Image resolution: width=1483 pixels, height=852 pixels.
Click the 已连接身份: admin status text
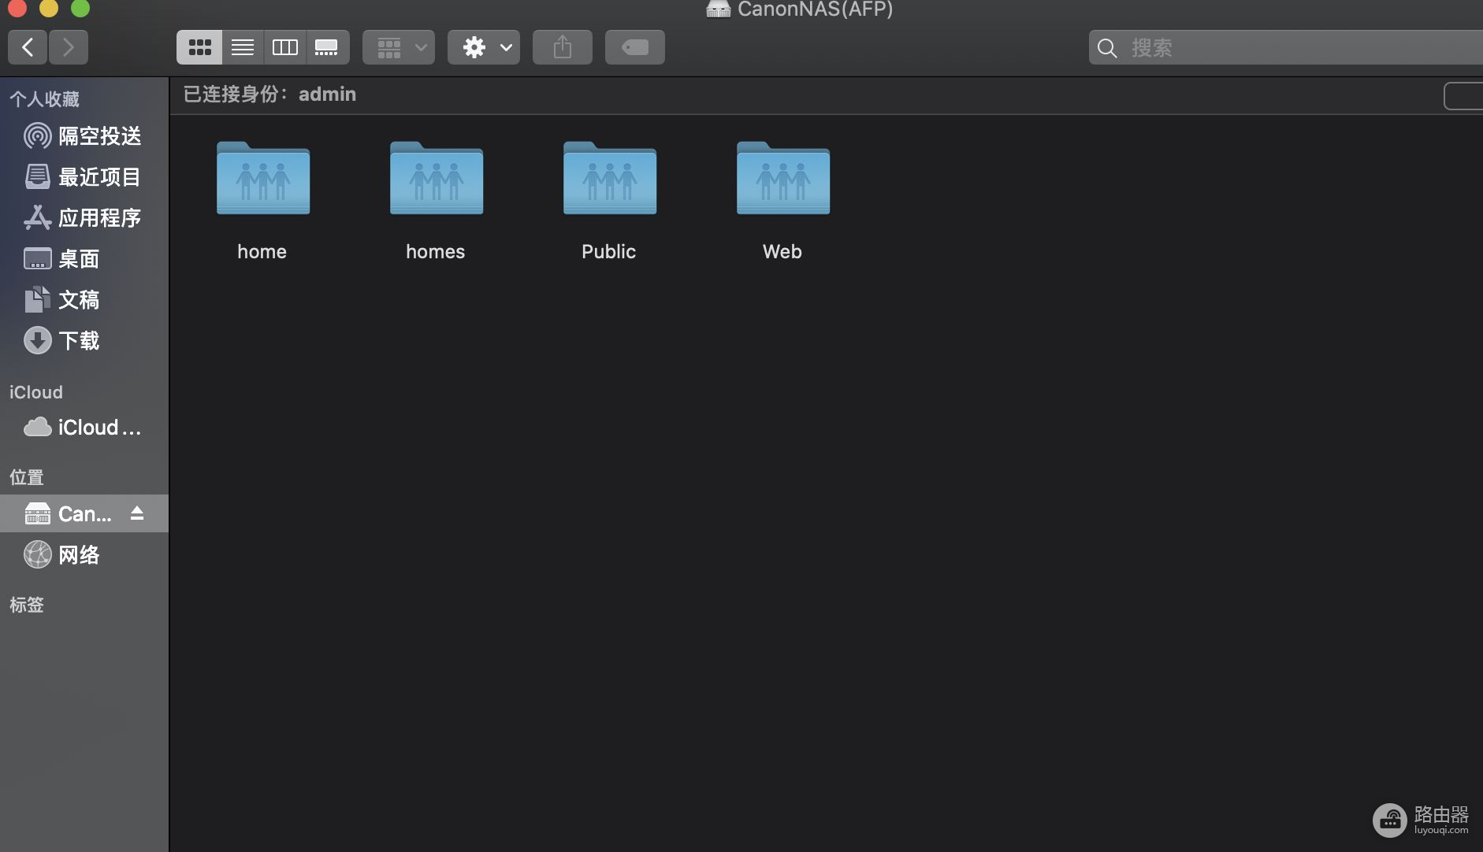[269, 94]
